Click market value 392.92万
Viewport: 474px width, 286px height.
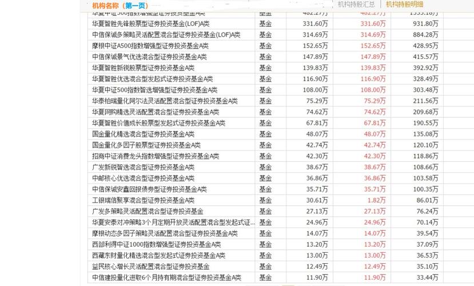point(425,67)
